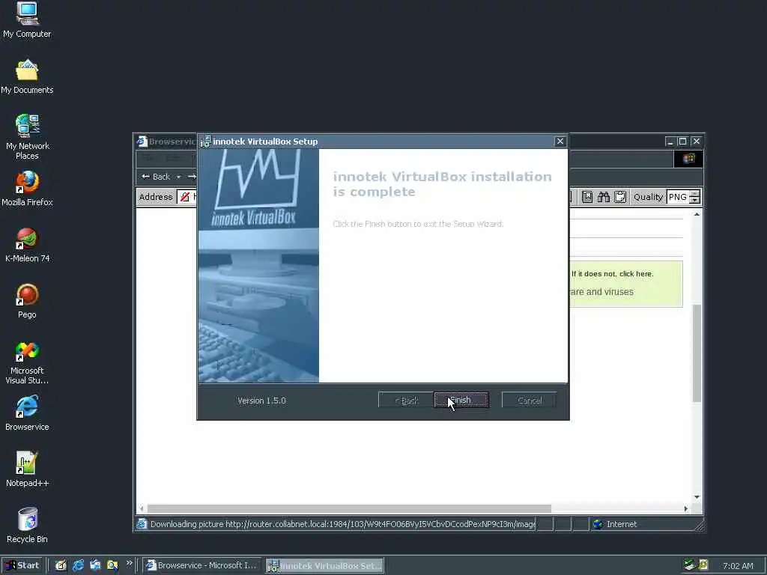The image size is (767, 575).
Task: Click the Browservice window title bar icon
Action: click(142, 142)
